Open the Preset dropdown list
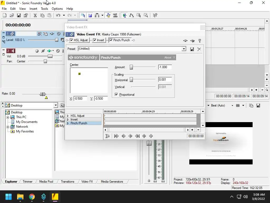Viewport: 270px width, 203px height. 184,49
